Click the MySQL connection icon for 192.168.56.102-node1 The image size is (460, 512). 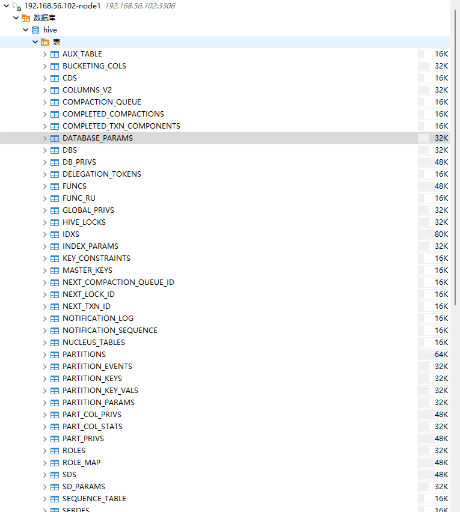click(17, 6)
